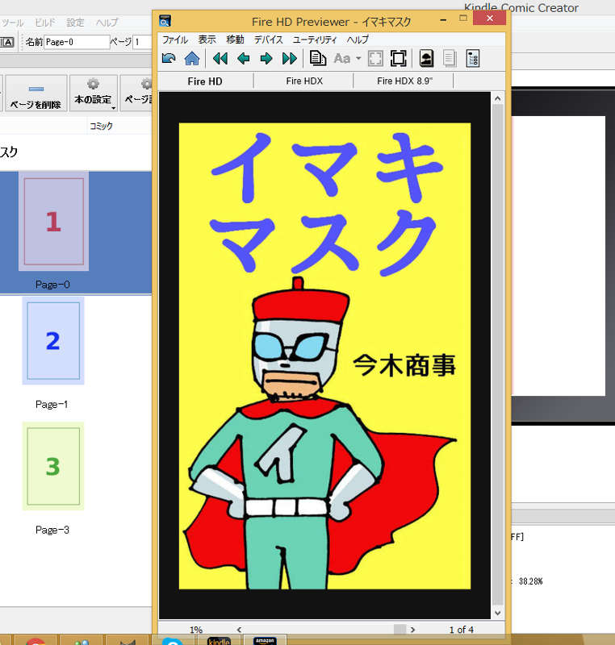This screenshot has width=615, height=645.
Task: Click the table of contents list icon
Action: pos(473,58)
